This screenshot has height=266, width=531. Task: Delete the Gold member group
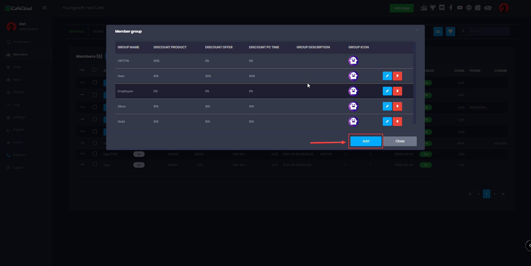click(397, 121)
